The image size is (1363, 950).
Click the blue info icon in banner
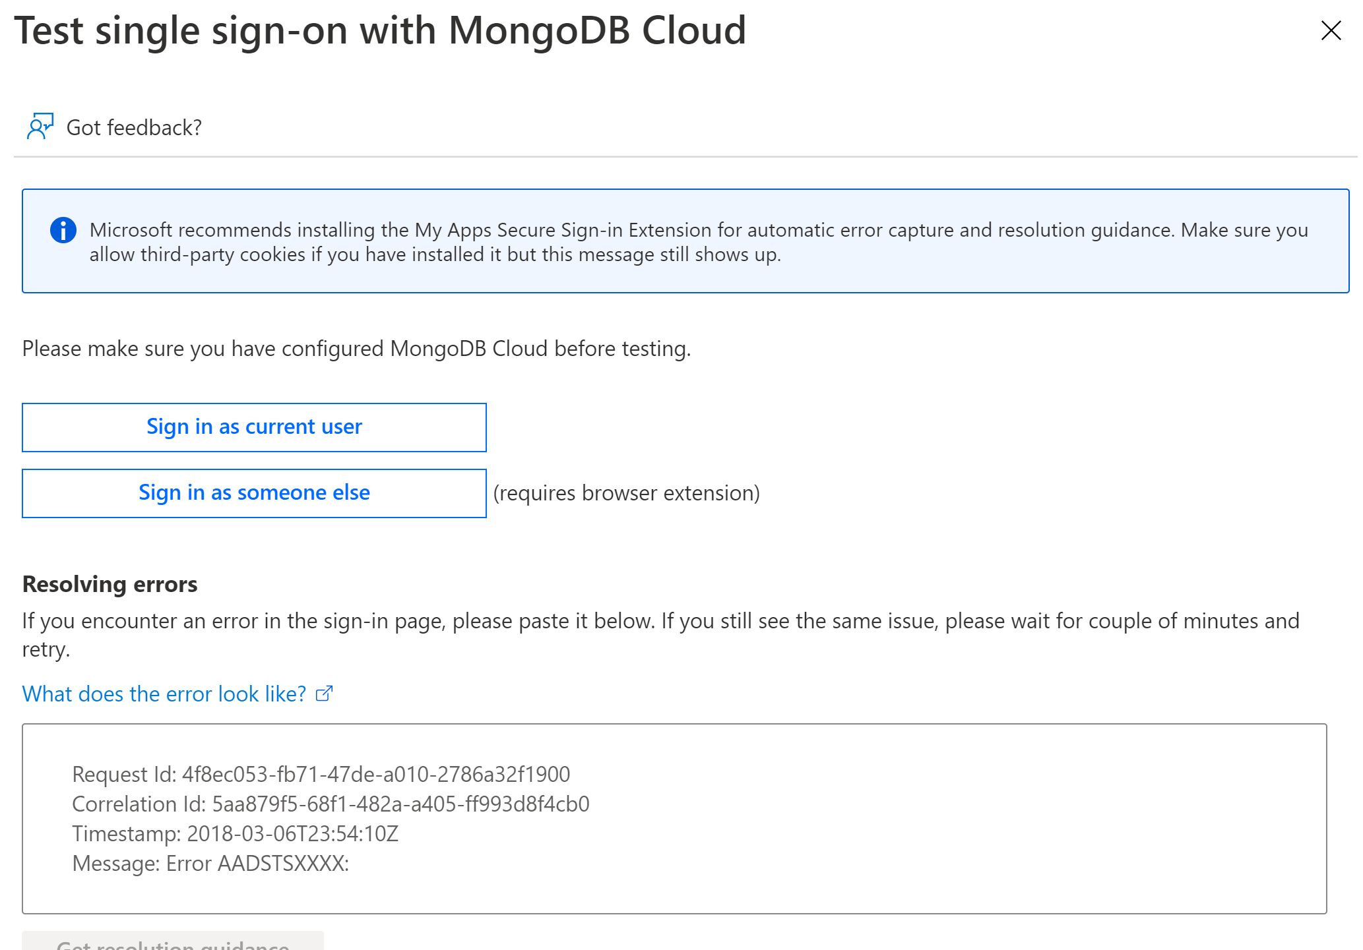[63, 230]
